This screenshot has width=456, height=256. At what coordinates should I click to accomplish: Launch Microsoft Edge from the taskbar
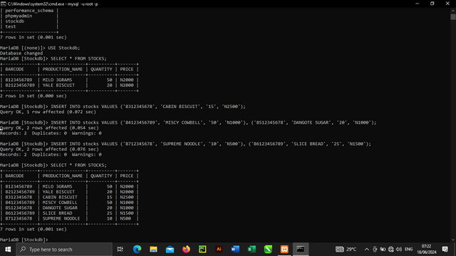pos(137,250)
